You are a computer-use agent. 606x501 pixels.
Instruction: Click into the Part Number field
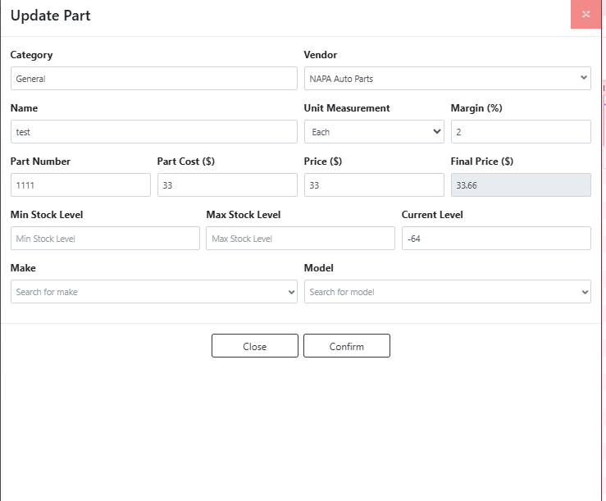coord(80,185)
